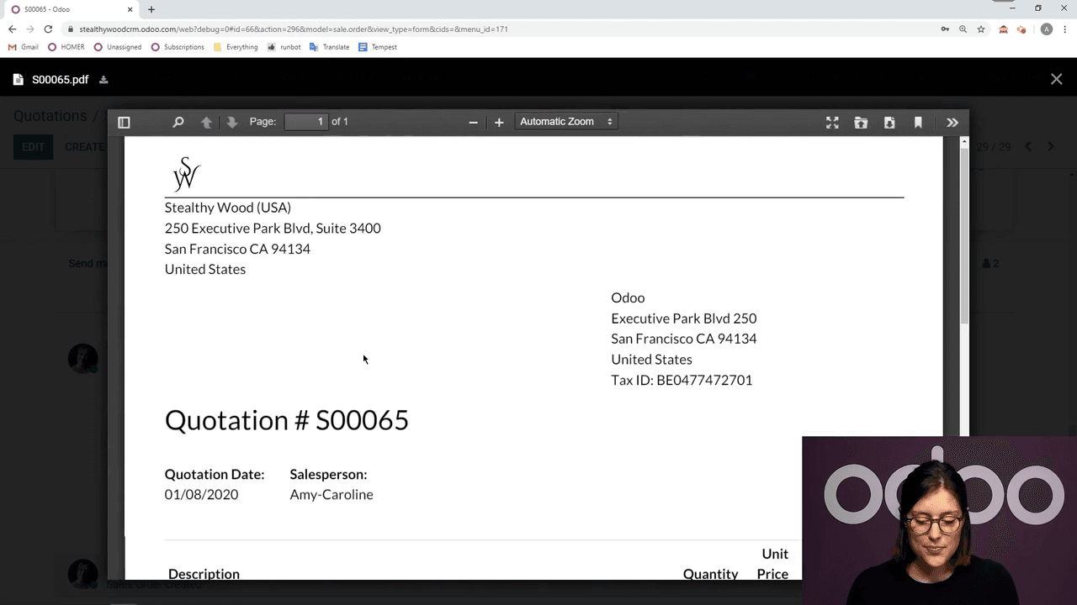Viewport: 1077px width, 605px height.
Task: Switch PDF to presentation mode
Action: [832, 123]
